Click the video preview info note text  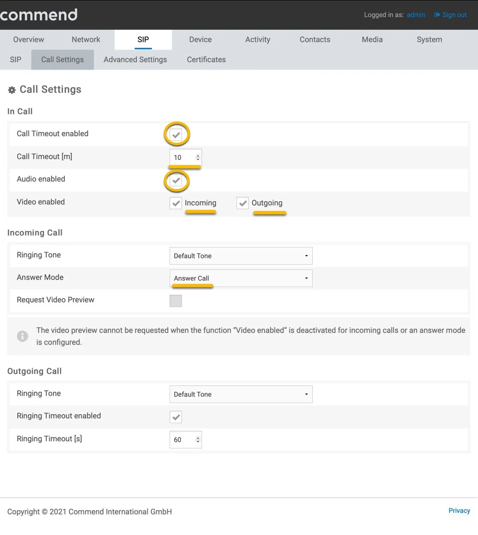[251, 336]
